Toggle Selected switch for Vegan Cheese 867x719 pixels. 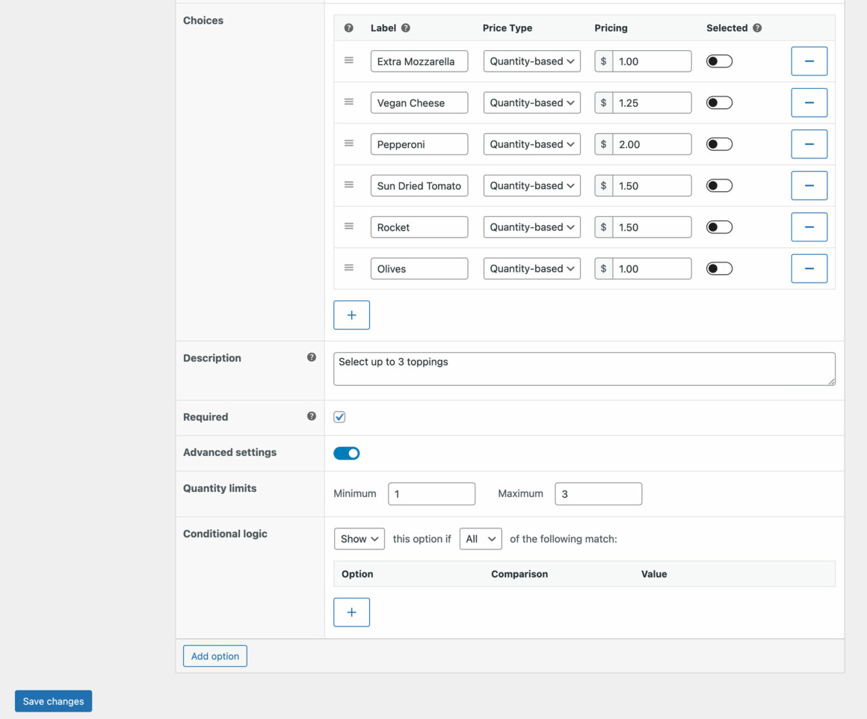click(719, 102)
